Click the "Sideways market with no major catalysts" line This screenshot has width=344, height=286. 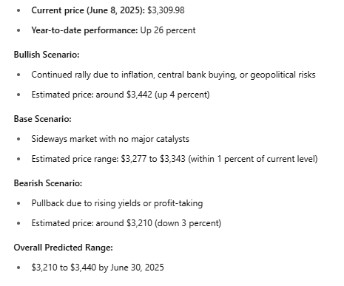click(x=110, y=139)
